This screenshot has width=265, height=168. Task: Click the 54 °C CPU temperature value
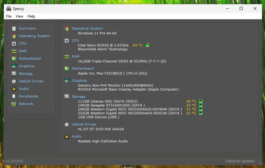tap(138, 45)
